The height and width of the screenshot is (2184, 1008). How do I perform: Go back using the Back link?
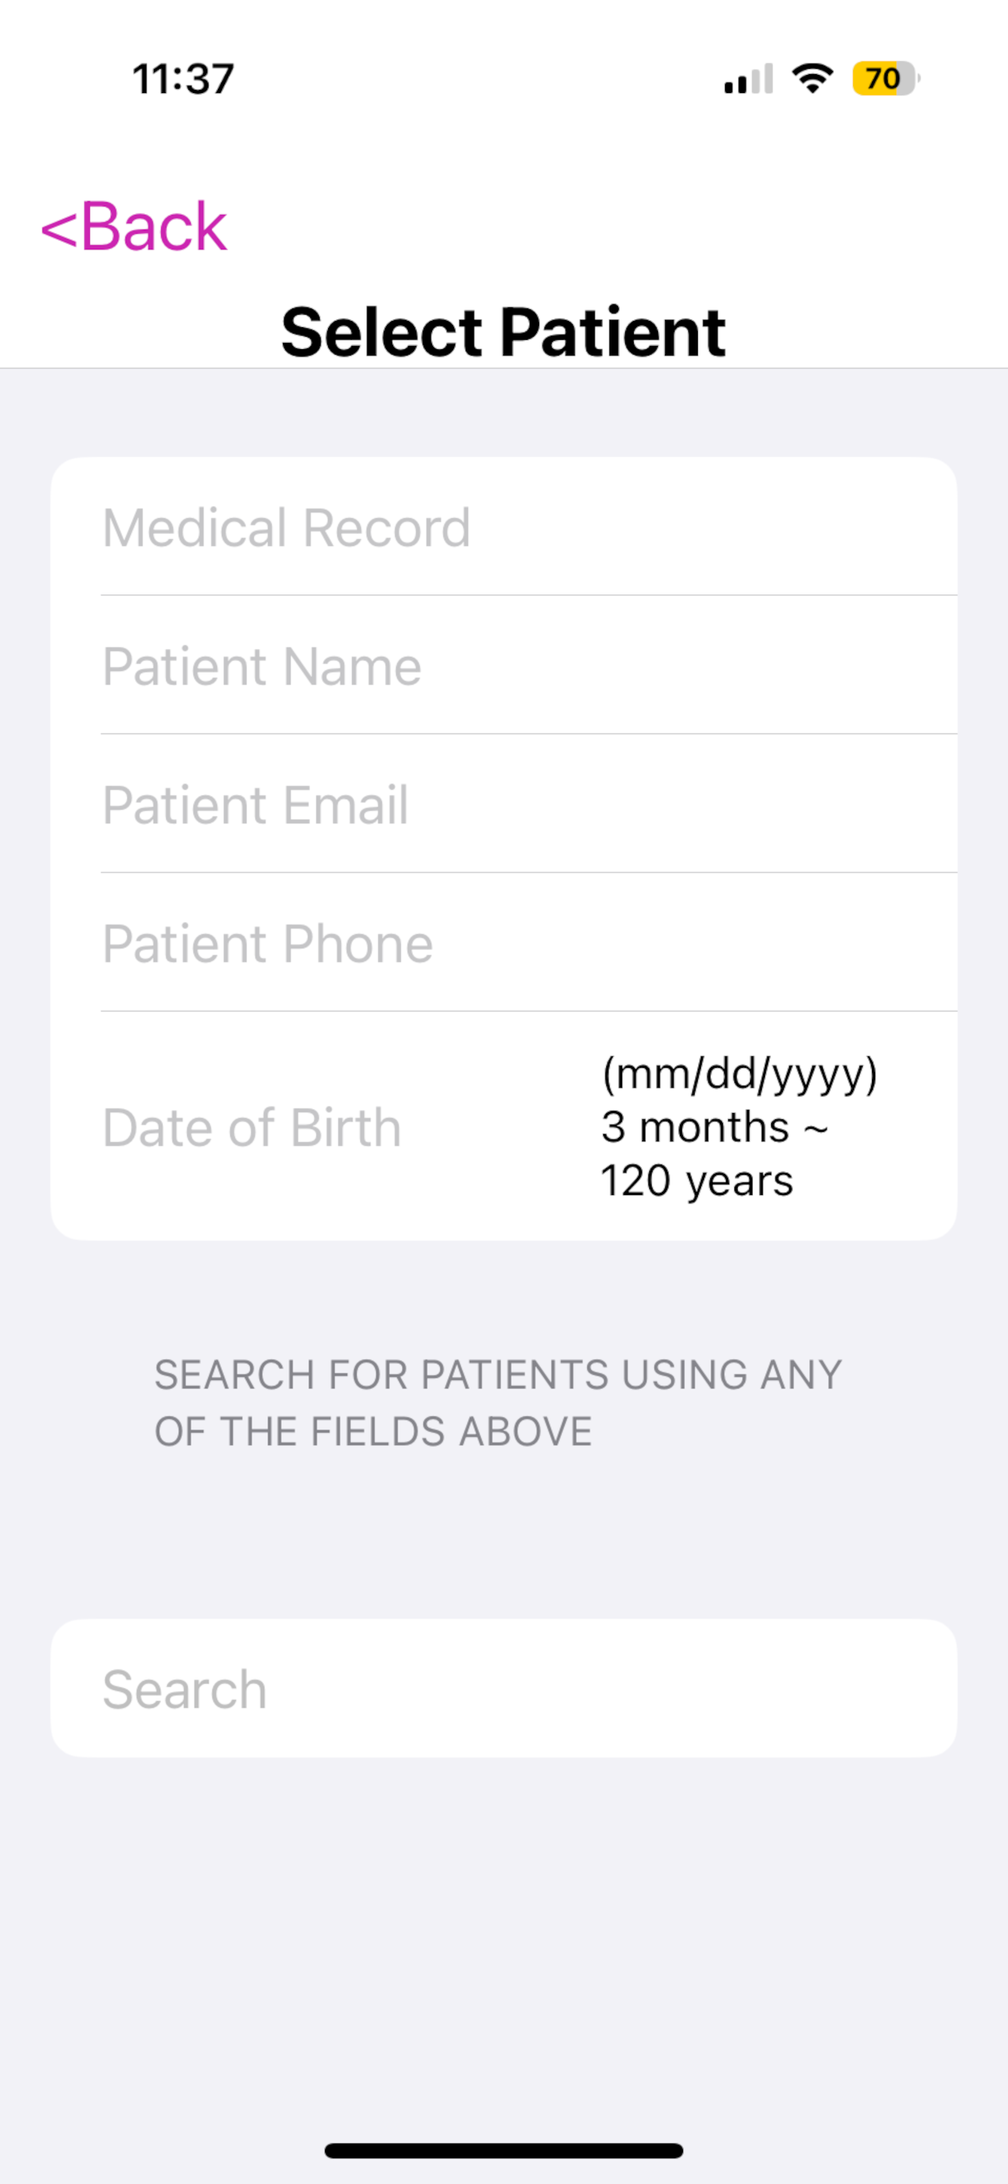[134, 227]
